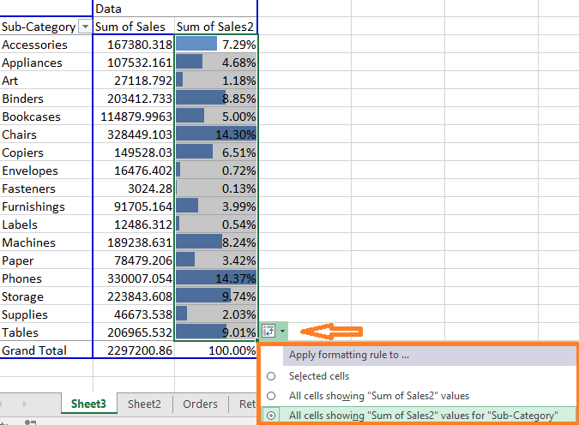The height and width of the screenshot is (425, 579).
Task: Select the "Selected cells" radio option
Action: pos(271,376)
